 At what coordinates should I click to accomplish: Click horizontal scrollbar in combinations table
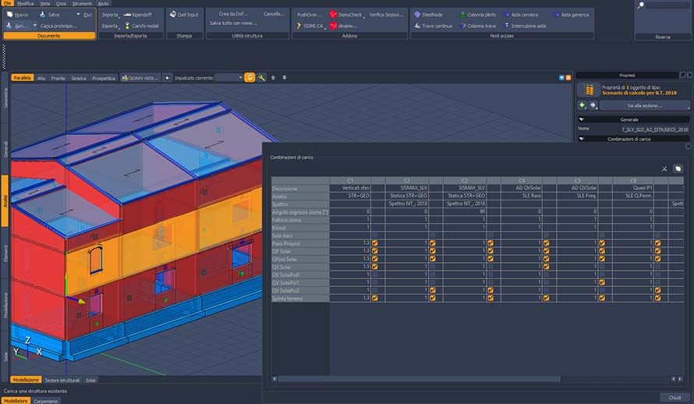point(419,379)
